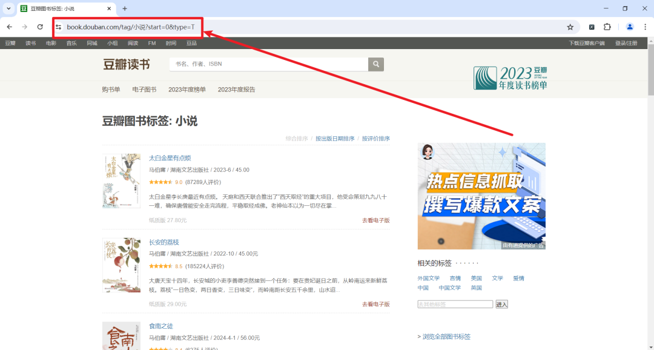Open 阅读 in top navigation
654x350 pixels.
[133, 43]
